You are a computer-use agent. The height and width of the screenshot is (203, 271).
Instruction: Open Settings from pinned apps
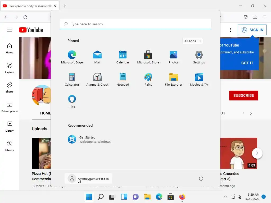(199, 57)
